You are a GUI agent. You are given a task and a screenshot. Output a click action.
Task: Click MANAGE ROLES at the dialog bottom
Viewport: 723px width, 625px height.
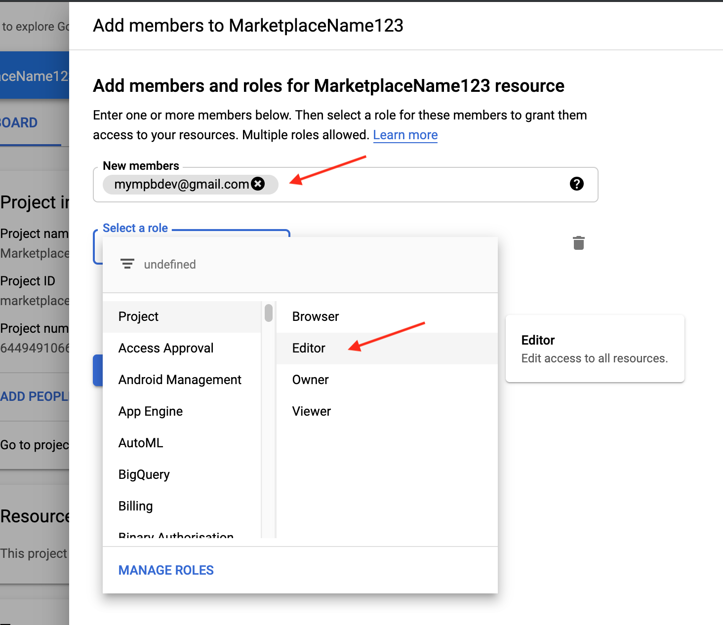click(165, 570)
